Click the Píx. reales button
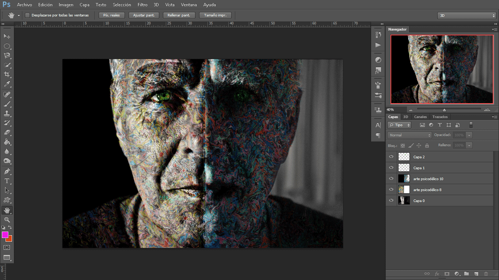 (x=111, y=15)
